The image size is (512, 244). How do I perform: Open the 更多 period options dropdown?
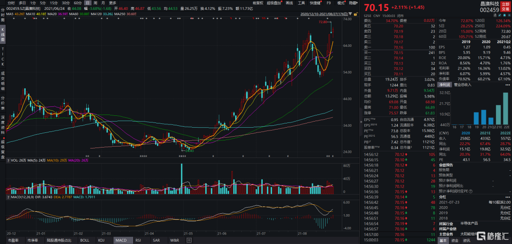coord(113,3)
